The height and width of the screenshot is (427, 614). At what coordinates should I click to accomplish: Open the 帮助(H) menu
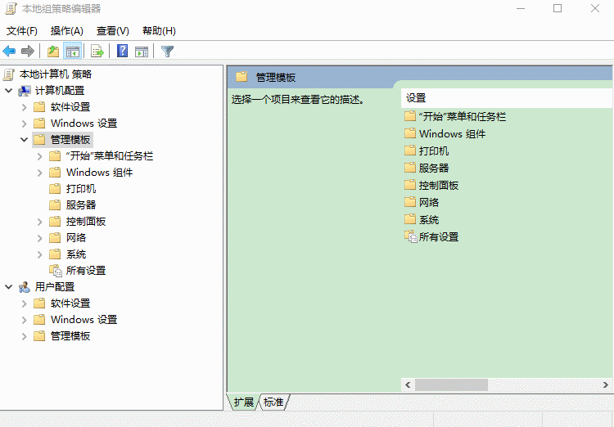[x=159, y=31]
